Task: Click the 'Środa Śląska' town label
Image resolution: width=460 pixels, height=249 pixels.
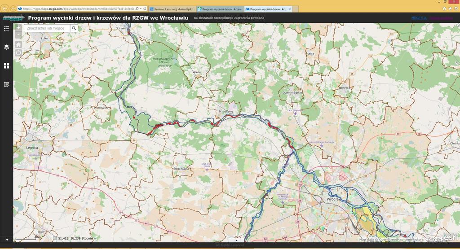Action: pyautogui.click(x=181, y=169)
